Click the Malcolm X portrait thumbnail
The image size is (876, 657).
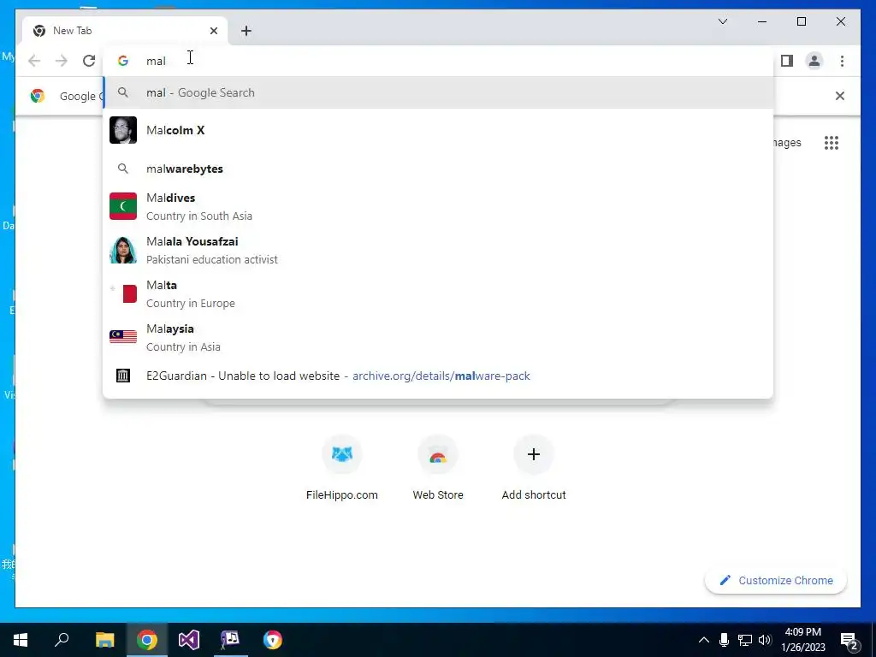pyautogui.click(x=123, y=130)
